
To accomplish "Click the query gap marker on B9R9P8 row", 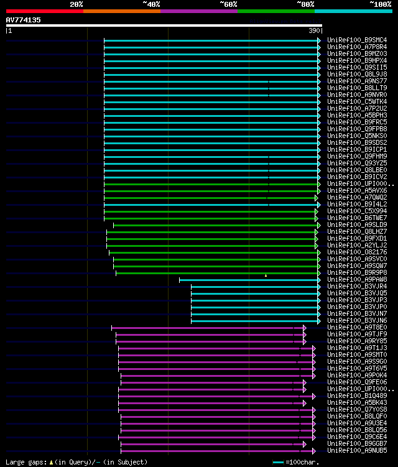I will coord(266,275).
